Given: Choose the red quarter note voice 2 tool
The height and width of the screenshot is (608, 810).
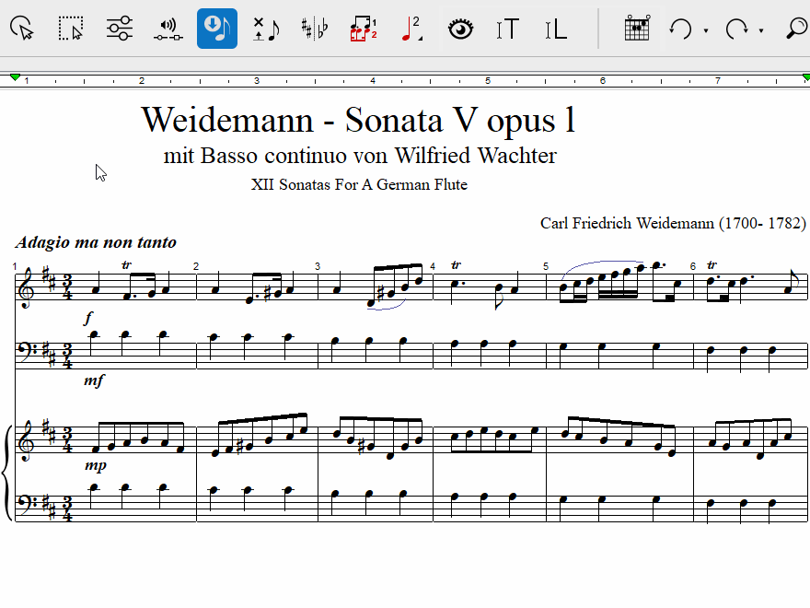Looking at the screenshot, I should 411,29.
